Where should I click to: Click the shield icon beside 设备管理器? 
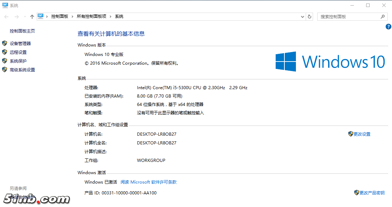coord(5,43)
